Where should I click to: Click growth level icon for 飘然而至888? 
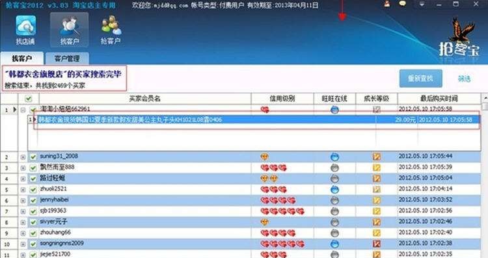[377, 168]
